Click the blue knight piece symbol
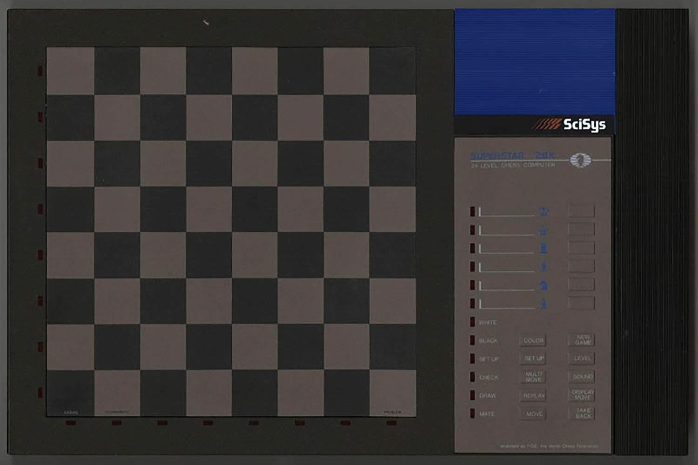698x465 pixels. (x=543, y=285)
